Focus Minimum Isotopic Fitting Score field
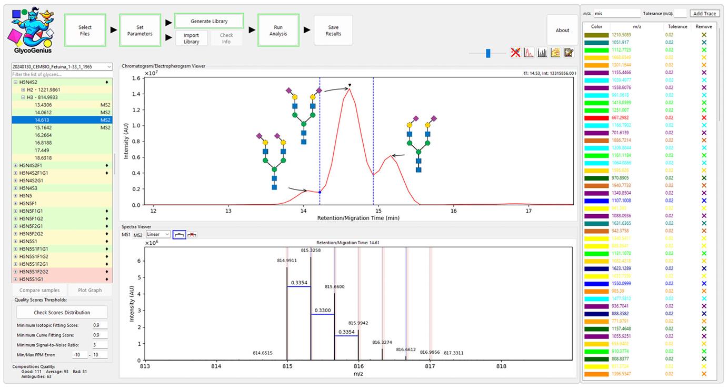 pos(99,325)
